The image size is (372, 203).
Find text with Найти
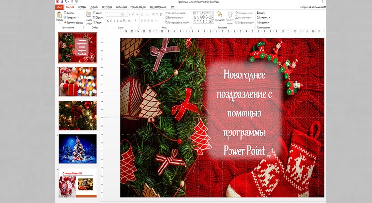point(260,13)
